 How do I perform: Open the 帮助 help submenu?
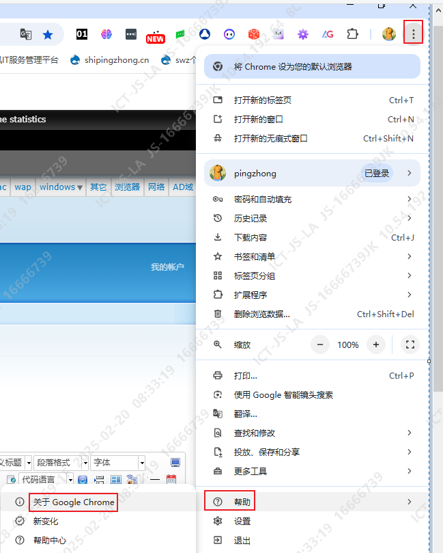coord(312,502)
